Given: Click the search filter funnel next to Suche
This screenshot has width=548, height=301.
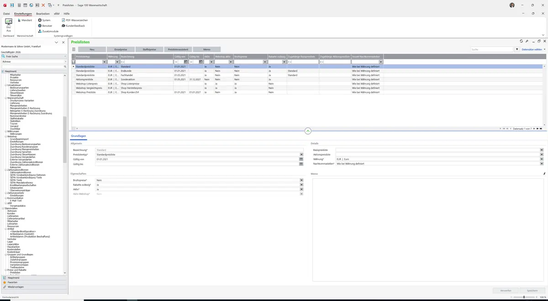Looking at the screenshot, I should (x=517, y=49).
